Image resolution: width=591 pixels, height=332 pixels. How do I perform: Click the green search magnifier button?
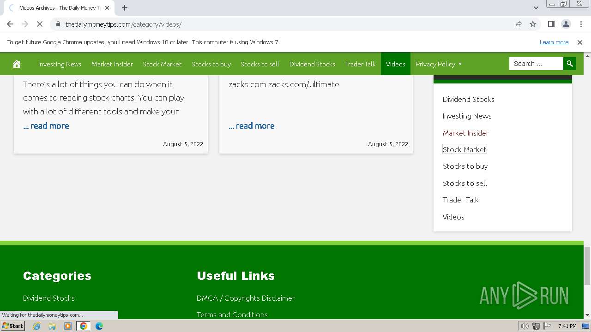tap(570, 64)
